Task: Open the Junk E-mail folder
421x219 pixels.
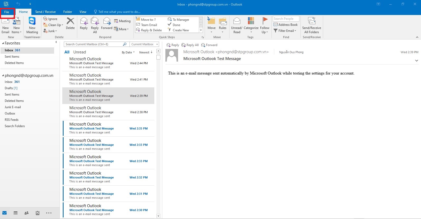Action: tap(13, 107)
